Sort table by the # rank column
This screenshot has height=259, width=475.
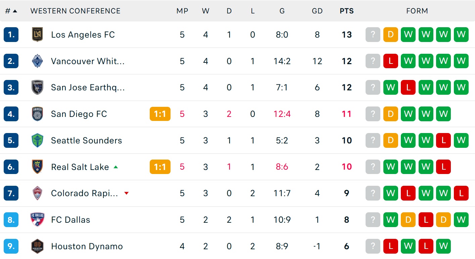[x=11, y=11]
